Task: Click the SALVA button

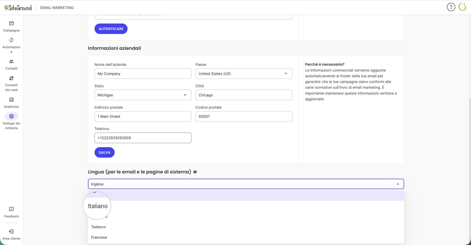Action: click(x=104, y=152)
